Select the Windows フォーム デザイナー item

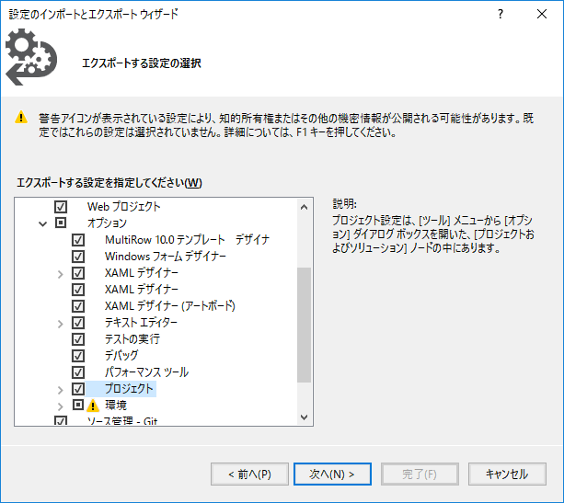166,257
